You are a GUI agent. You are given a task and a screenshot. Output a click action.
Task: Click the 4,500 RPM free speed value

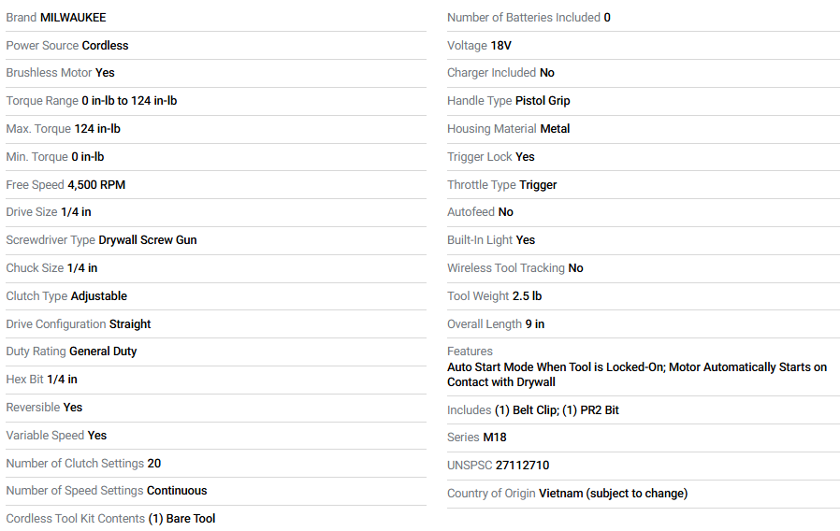tap(96, 184)
